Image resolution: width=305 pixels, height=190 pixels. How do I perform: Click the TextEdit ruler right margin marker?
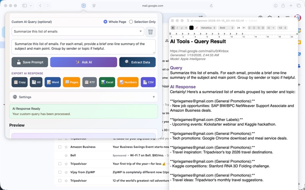pyautogui.click(x=297, y=34)
